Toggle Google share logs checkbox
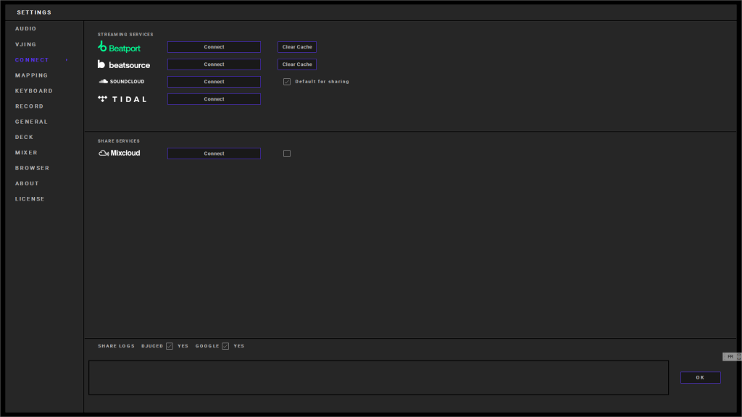Viewport: 742px width, 417px height. point(225,346)
